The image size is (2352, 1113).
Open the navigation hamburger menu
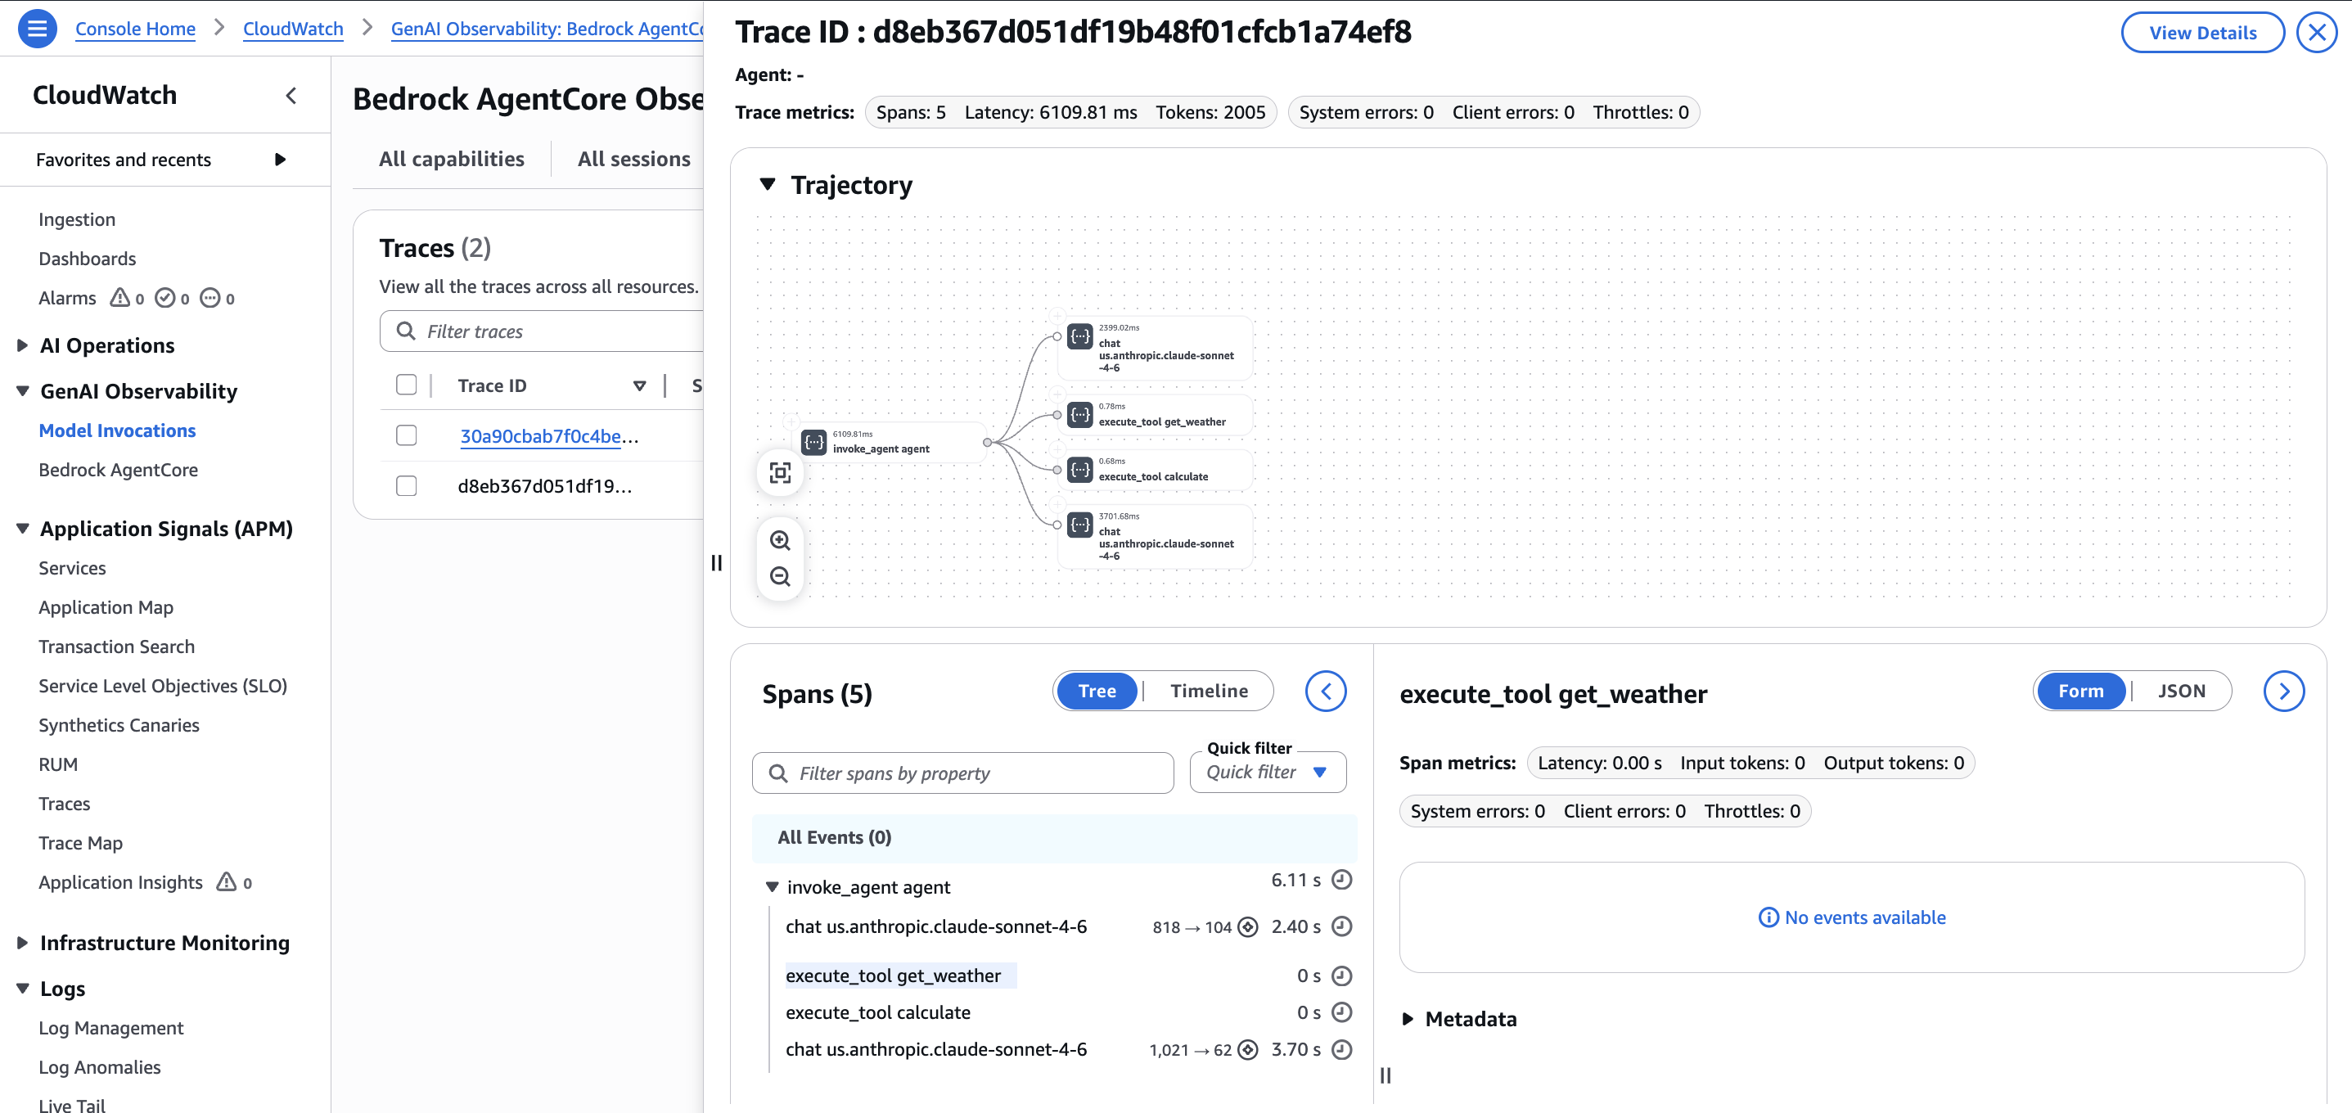(37, 27)
